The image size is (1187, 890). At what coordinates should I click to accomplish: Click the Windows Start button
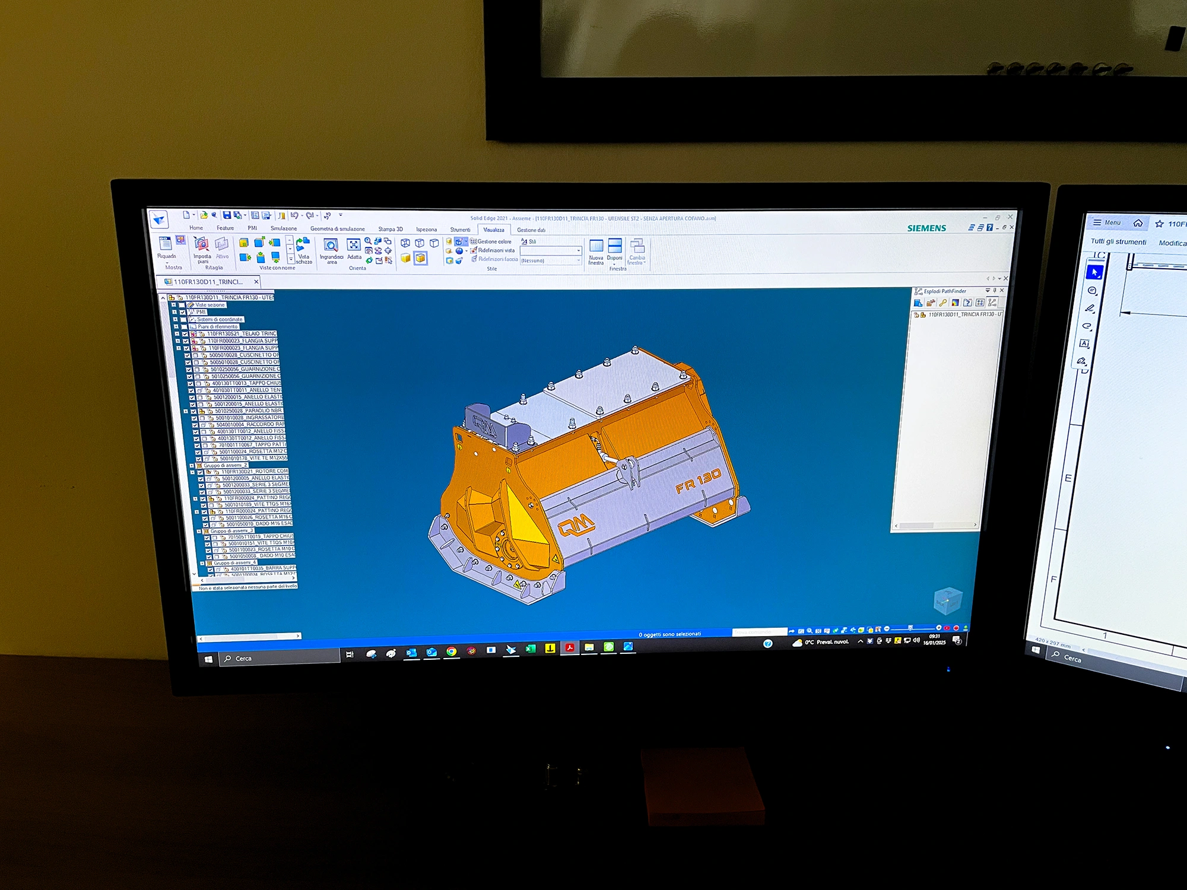208,659
